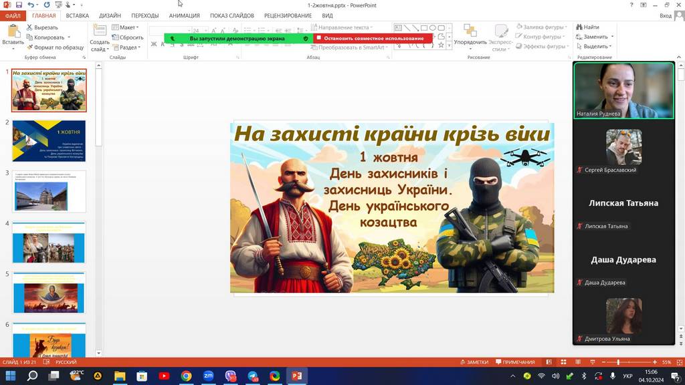The height and width of the screenshot is (385, 685).
Task: Switch to Reading view in status bar
Action: [578, 362]
